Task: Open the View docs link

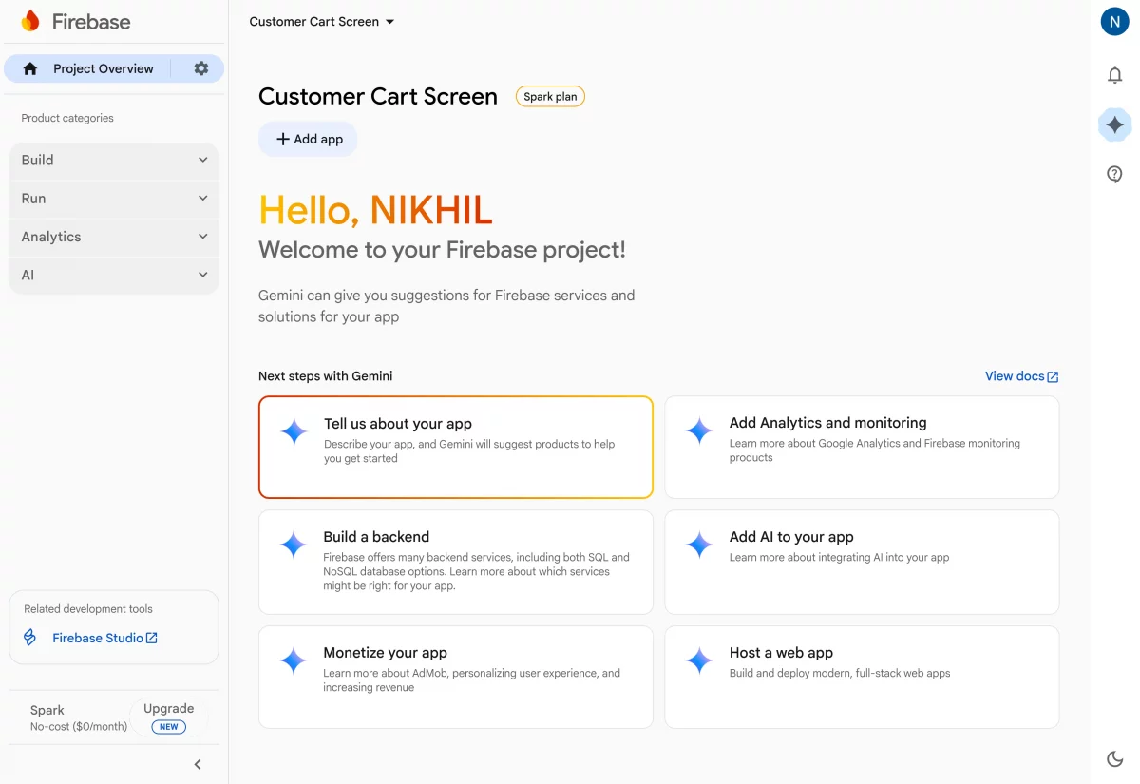Action: coord(1021,376)
